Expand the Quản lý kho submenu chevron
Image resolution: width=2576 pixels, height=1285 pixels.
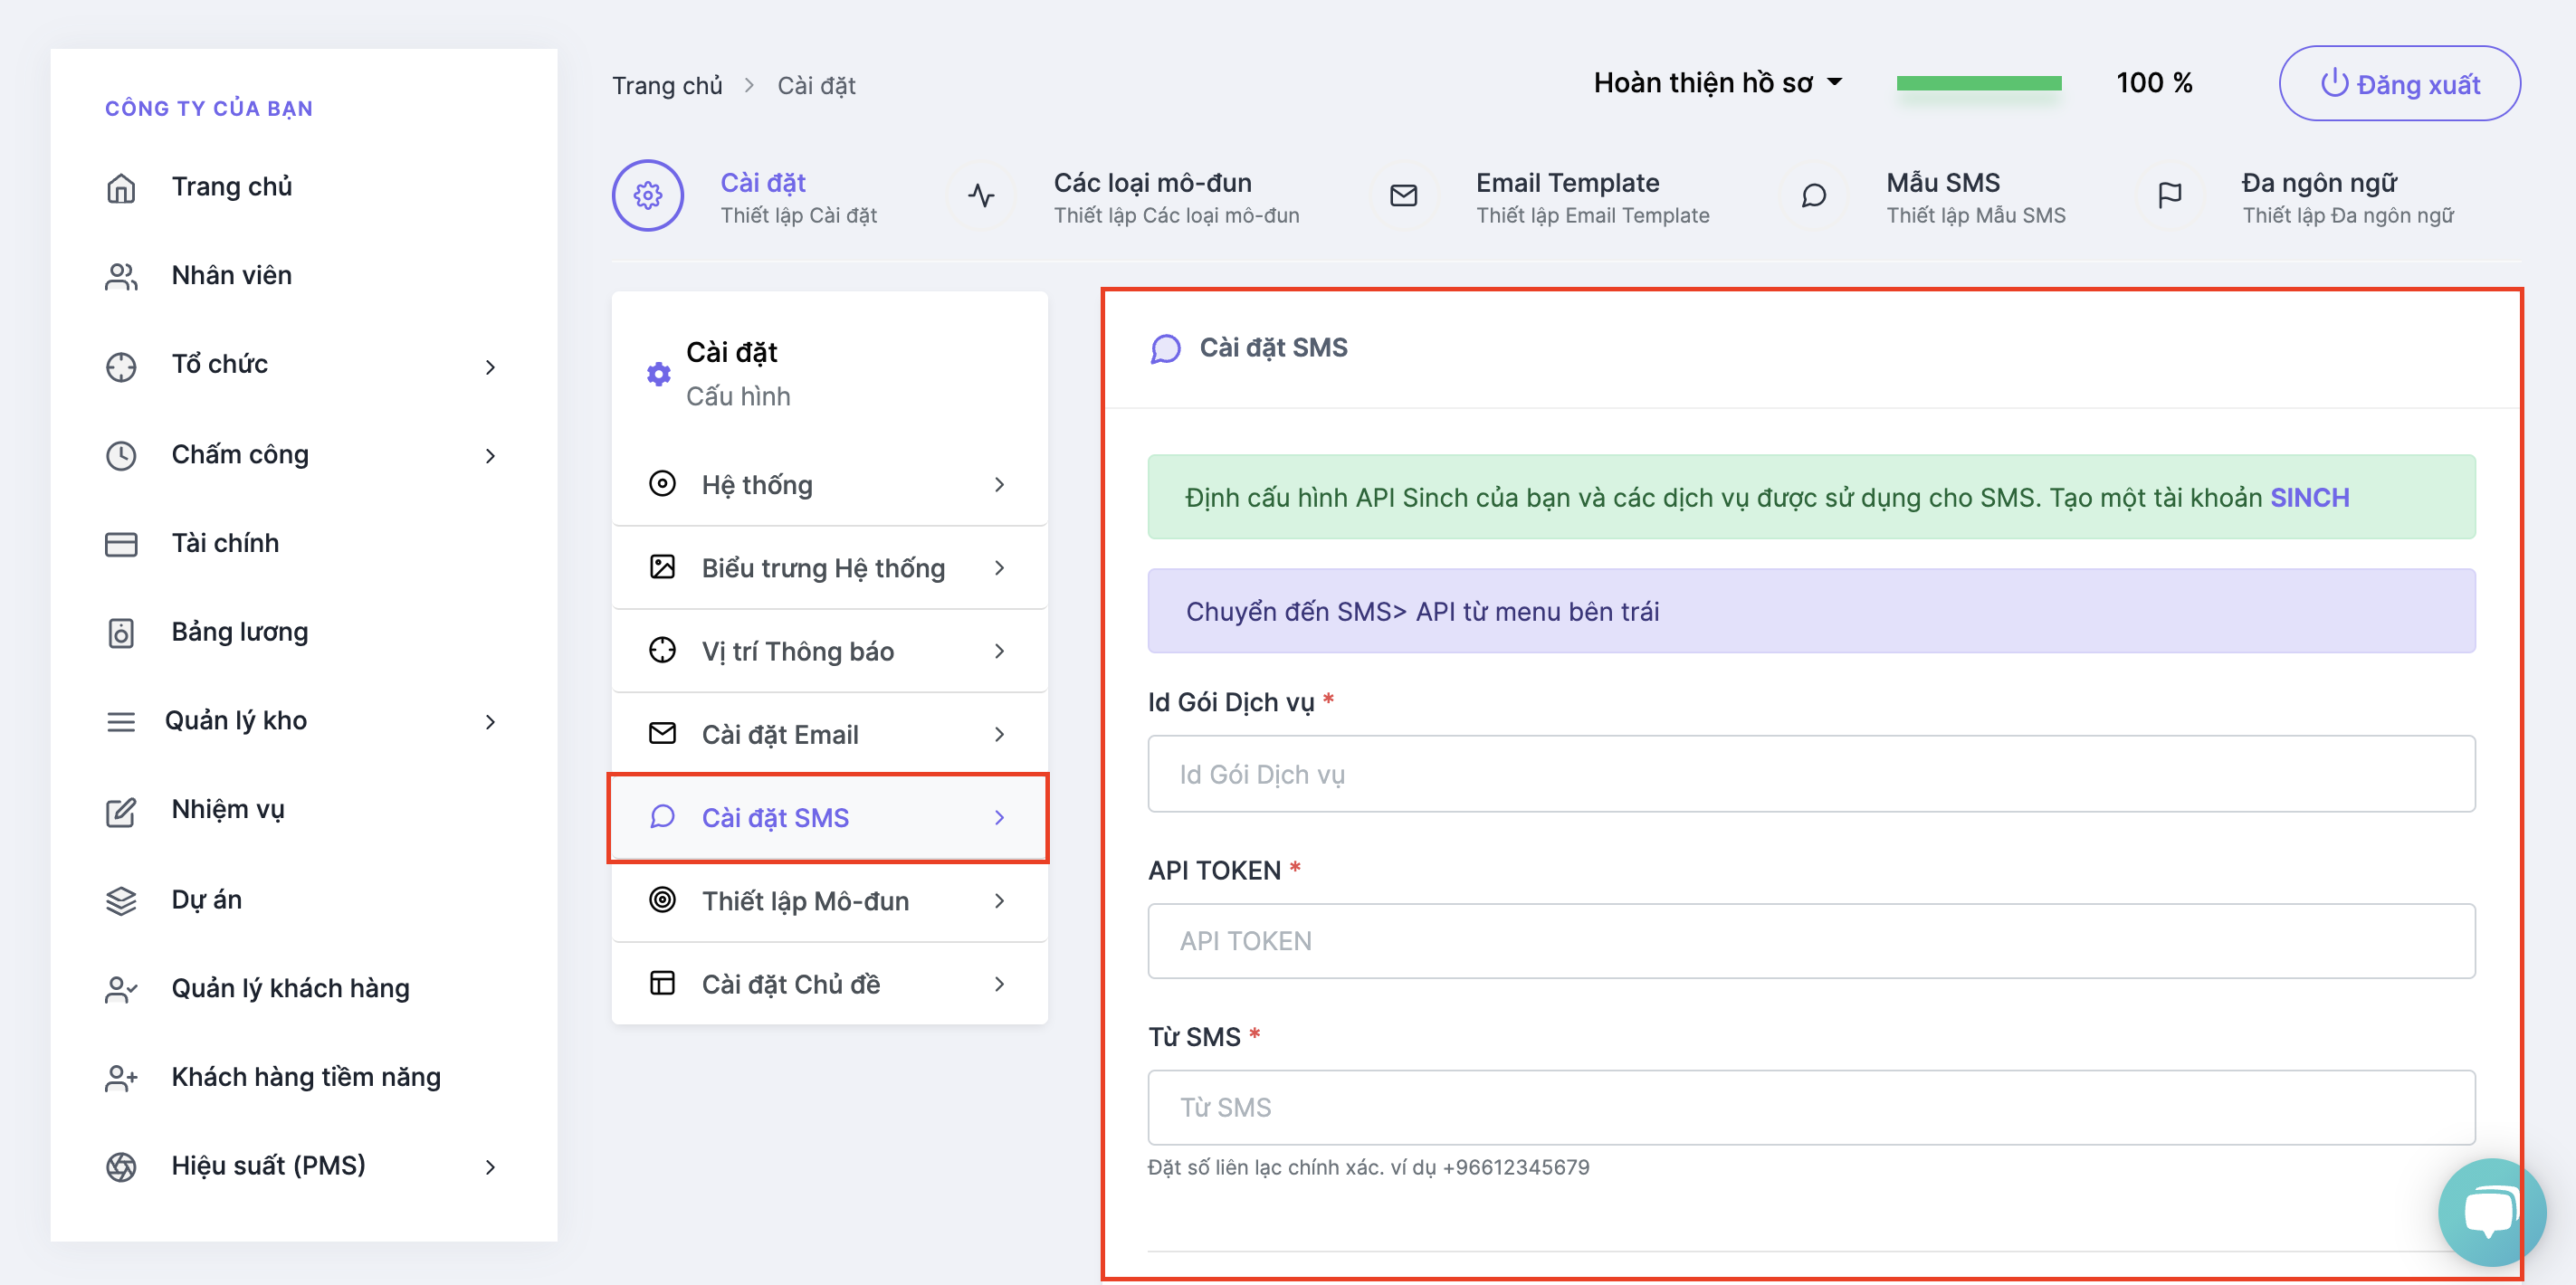490,722
